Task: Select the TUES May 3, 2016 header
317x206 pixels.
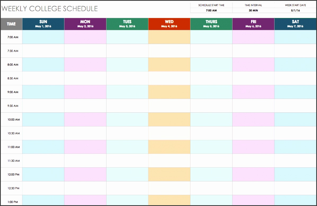Action: point(127,24)
